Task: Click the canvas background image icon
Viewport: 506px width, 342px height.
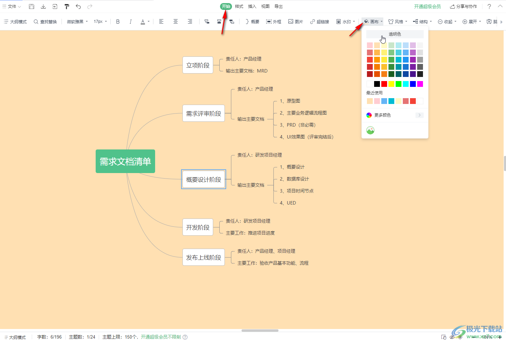Action: (x=370, y=130)
